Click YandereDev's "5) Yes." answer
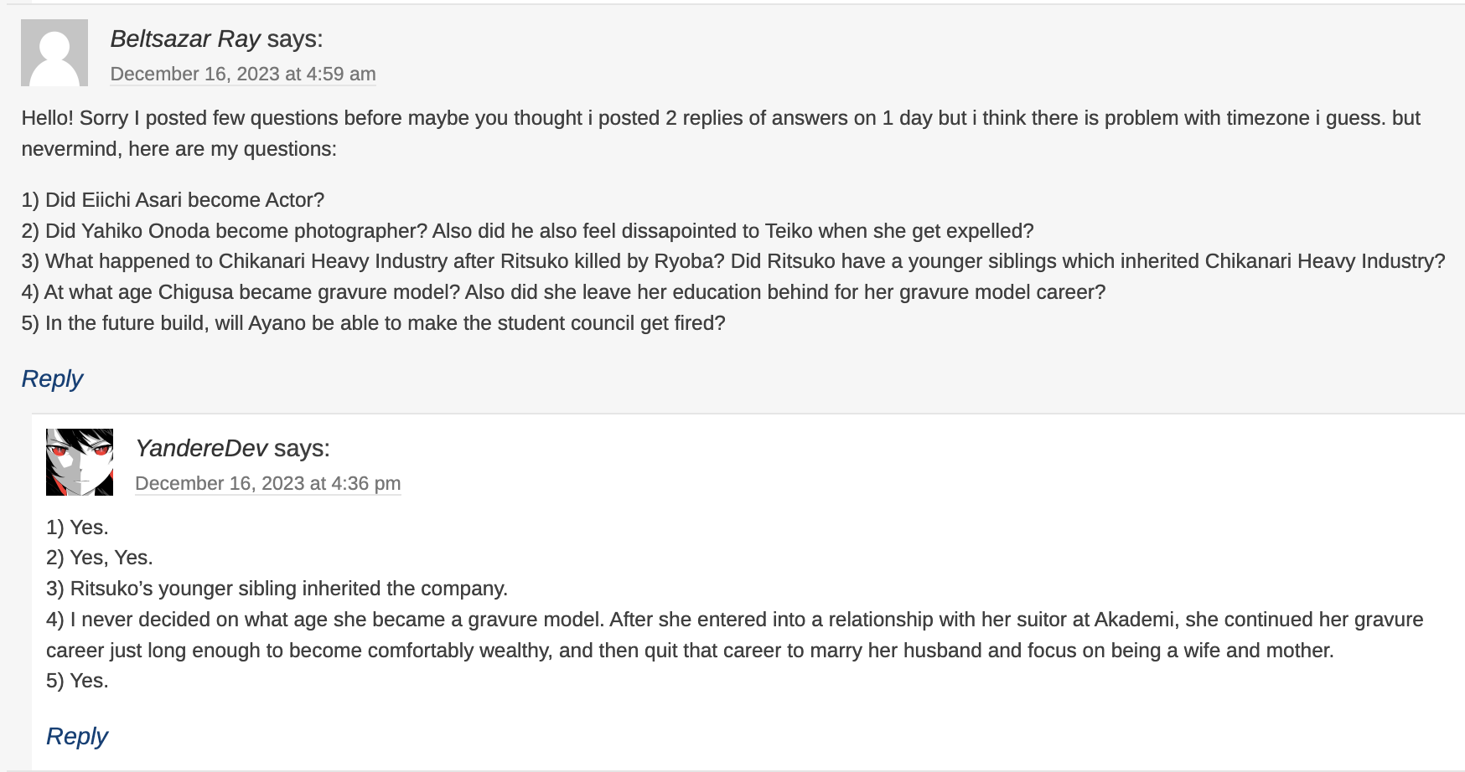Image resolution: width=1465 pixels, height=772 pixels. (77, 681)
